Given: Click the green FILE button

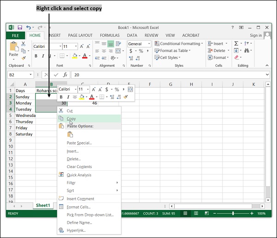Looking at the screenshot, I should click(x=15, y=35).
